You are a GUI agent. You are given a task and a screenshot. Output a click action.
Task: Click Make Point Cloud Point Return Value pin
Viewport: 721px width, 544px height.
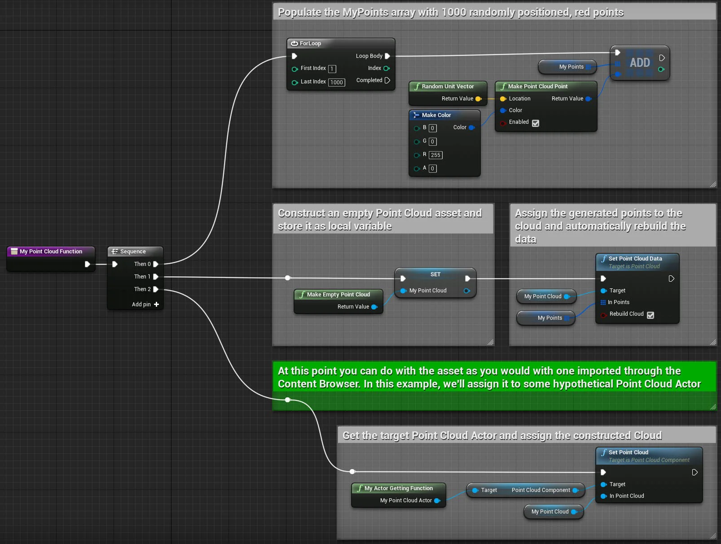point(589,99)
